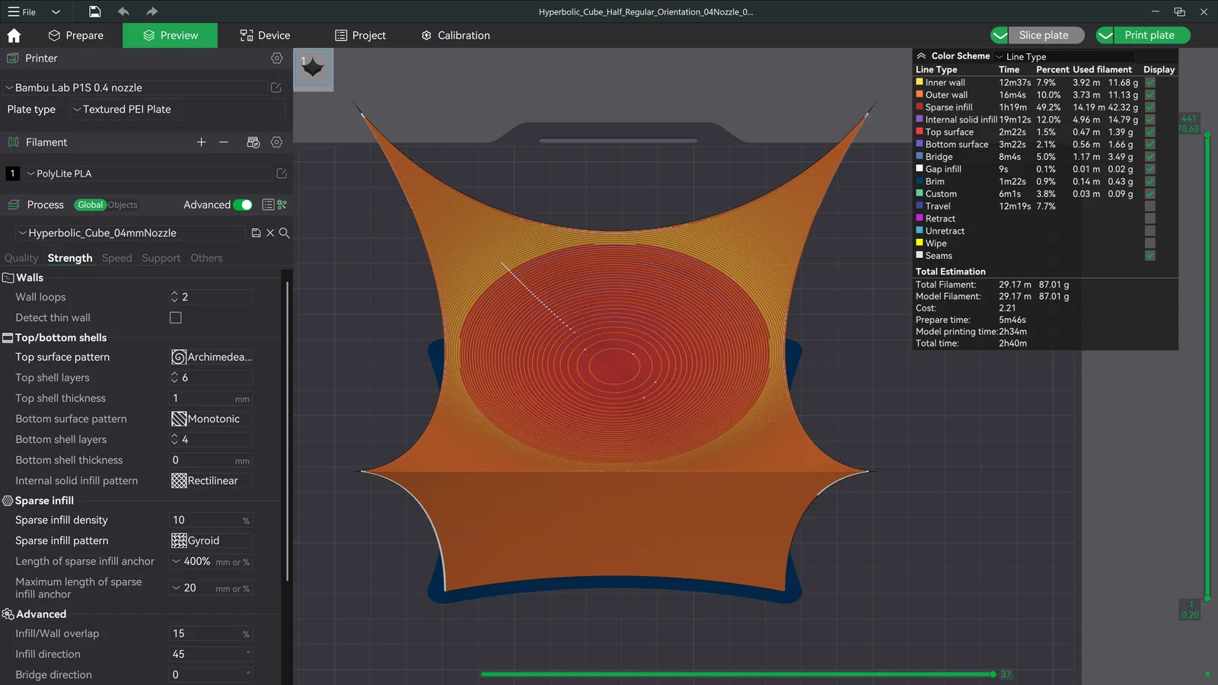Open printer settings gear icon

[276, 59]
